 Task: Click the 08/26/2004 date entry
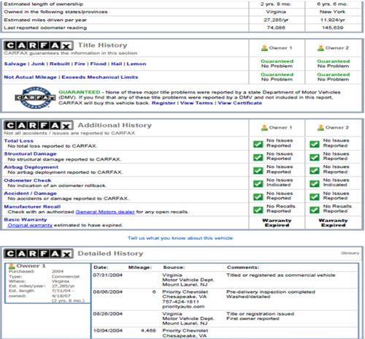tap(107, 314)
